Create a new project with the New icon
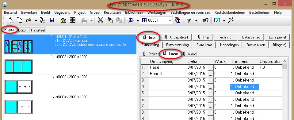 point(10,20)
